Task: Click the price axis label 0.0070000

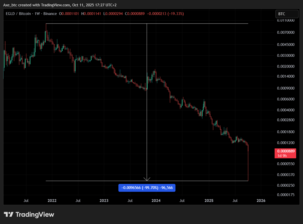Action: (x=286, y=32)
